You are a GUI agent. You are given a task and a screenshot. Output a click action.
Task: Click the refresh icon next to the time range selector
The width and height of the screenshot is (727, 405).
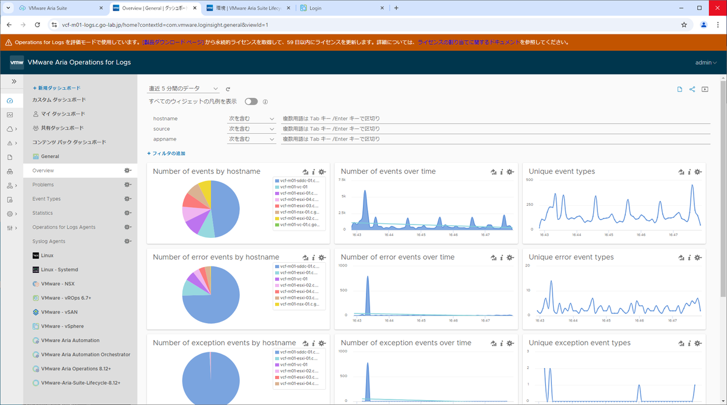click(x=228, y=88)
